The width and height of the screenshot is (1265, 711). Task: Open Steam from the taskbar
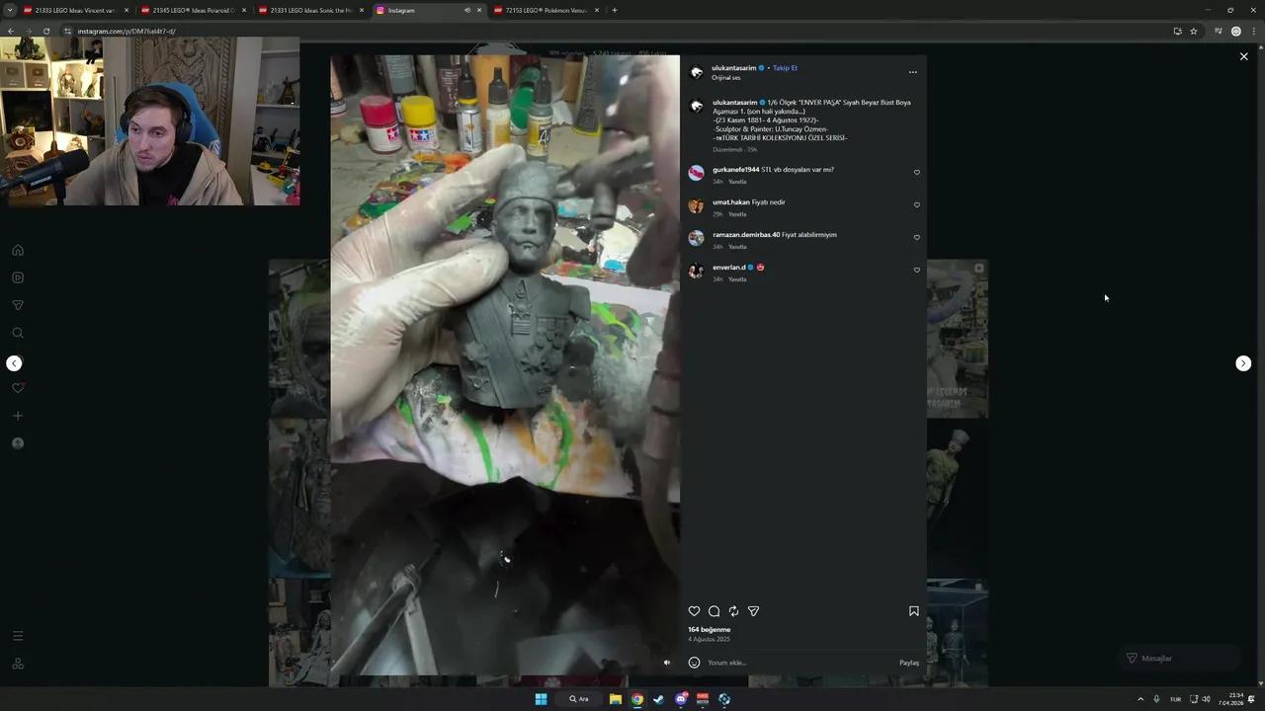point(659,699)
